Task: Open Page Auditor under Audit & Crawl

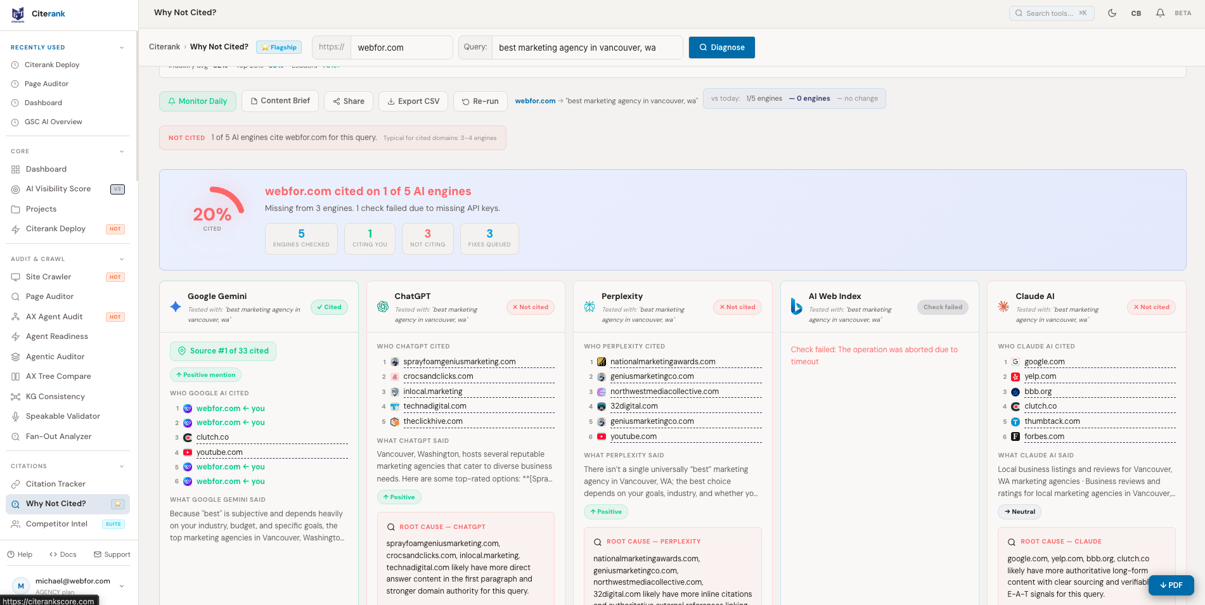Action: (x=68, y=296)
